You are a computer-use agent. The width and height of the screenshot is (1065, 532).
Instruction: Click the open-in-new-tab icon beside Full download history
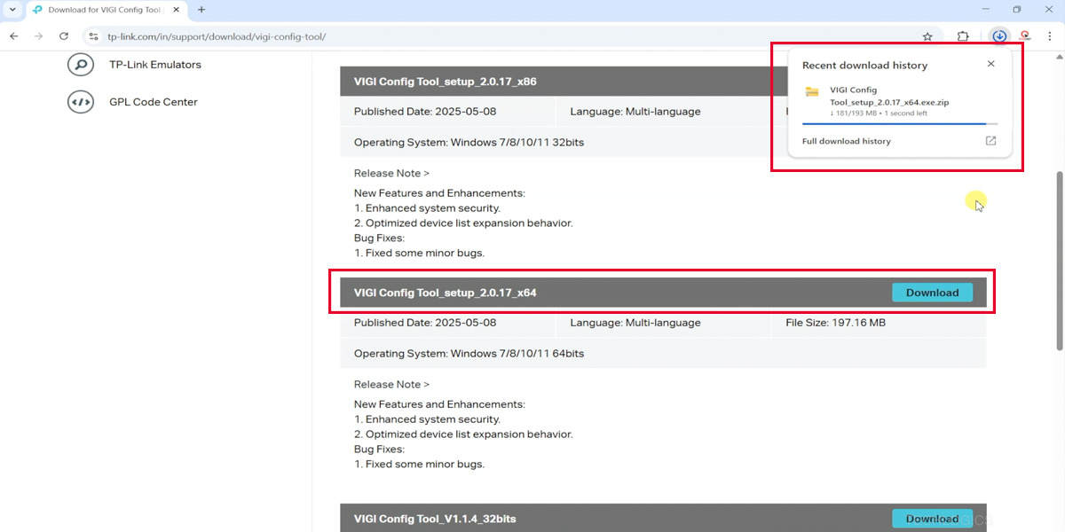pos(991,141)
